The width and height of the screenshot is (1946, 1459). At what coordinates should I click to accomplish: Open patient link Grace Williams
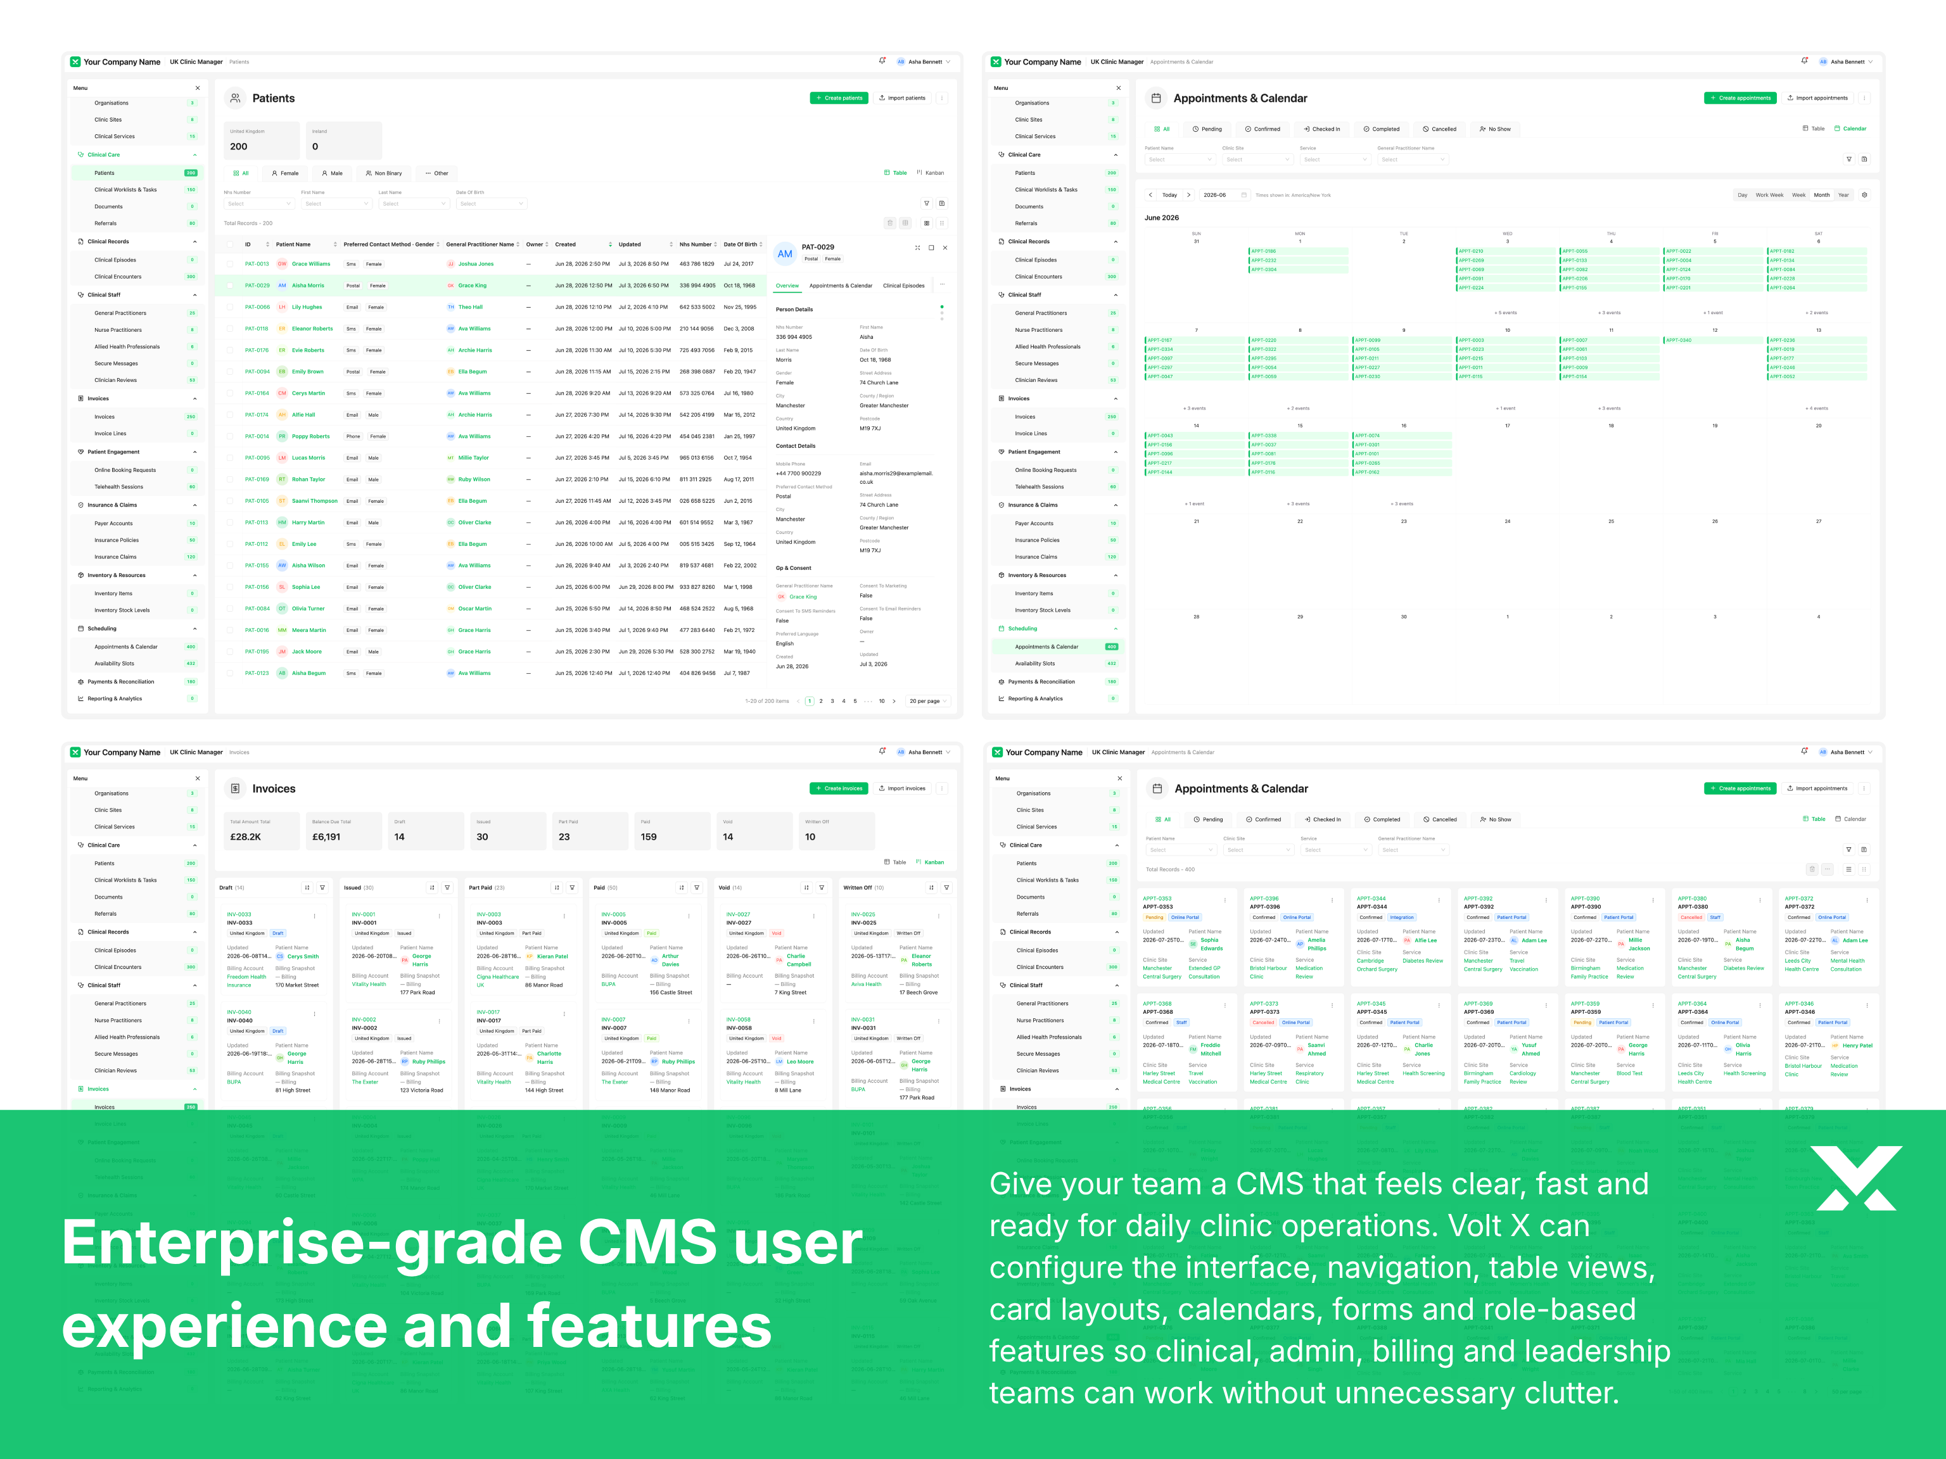coord(312,264)
